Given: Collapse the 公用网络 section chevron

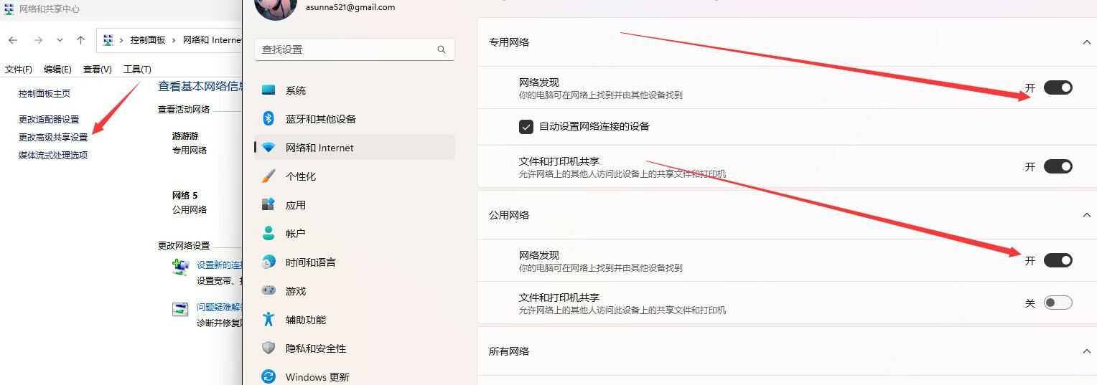Looking at the screenshot, I should [x=1086, y=215].
